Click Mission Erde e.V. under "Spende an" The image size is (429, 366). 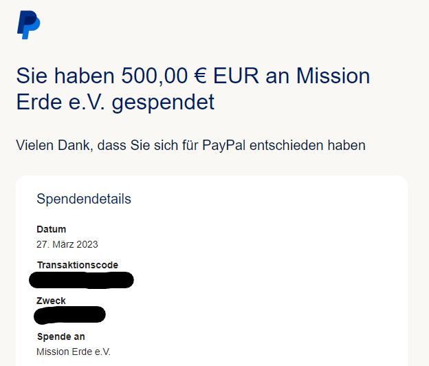(x=74, y=352)
